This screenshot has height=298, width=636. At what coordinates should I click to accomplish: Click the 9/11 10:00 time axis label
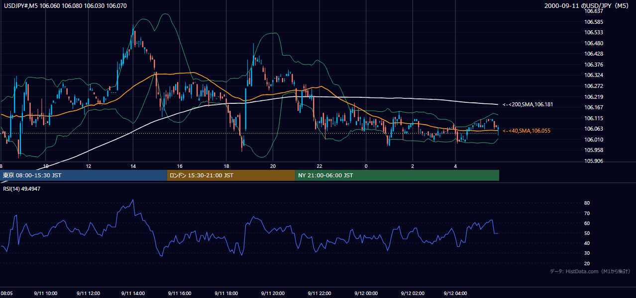(x=46, y=293)
